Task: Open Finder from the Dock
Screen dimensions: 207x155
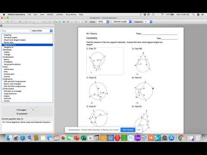Action: pos(9,138)
